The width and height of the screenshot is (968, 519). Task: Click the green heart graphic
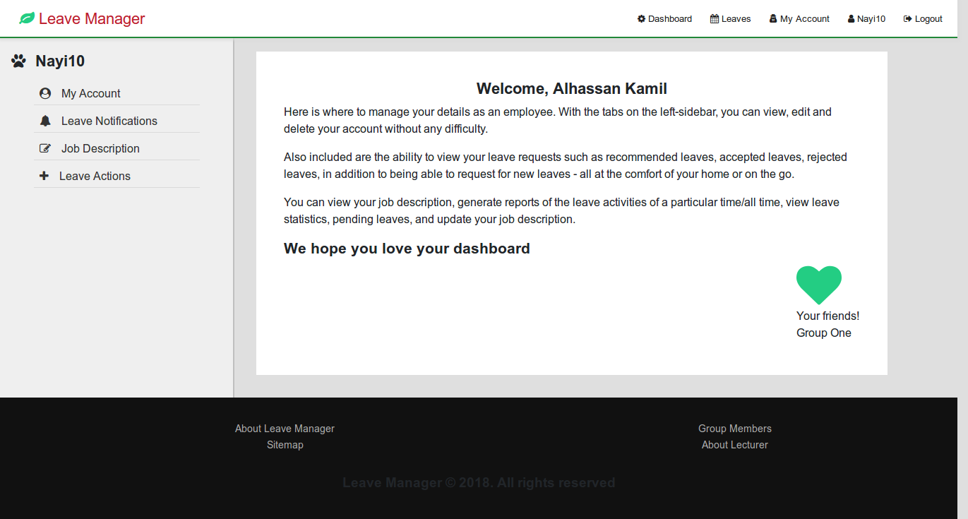pos(818,285)
